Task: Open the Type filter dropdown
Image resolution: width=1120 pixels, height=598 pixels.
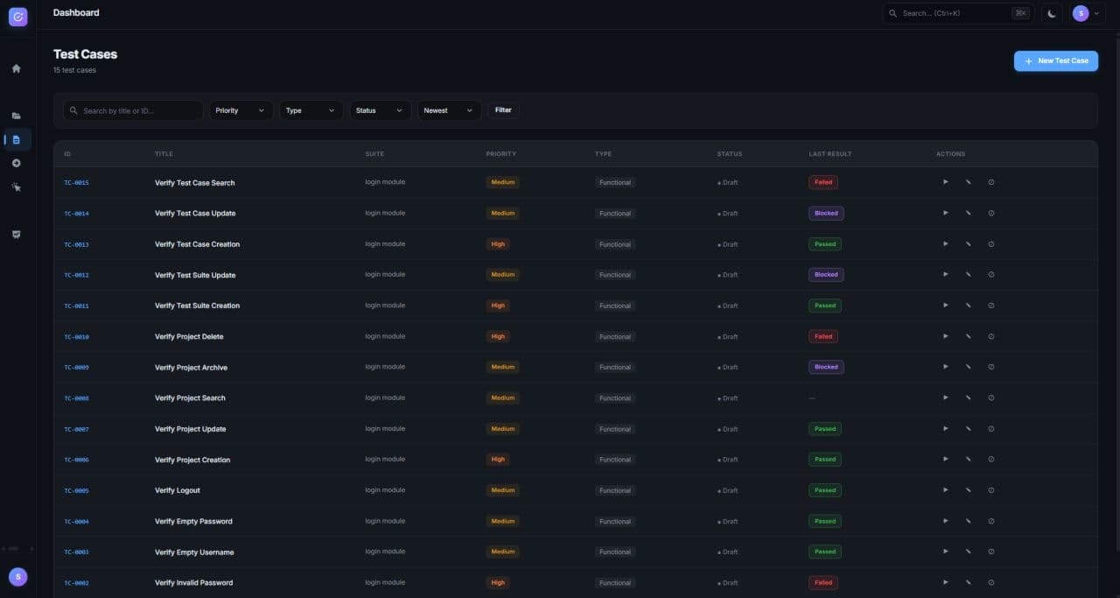Action: (311, 110)
